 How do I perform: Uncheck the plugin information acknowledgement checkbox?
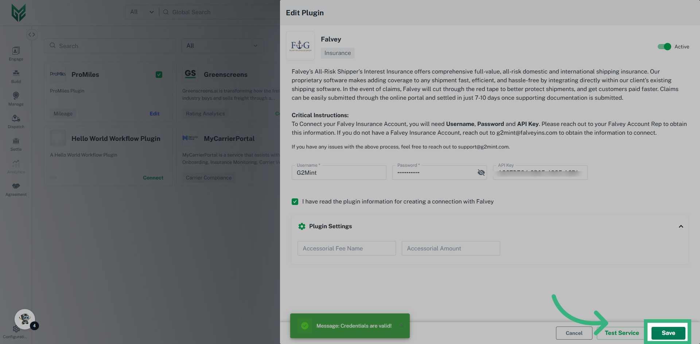tap(295, 202)
